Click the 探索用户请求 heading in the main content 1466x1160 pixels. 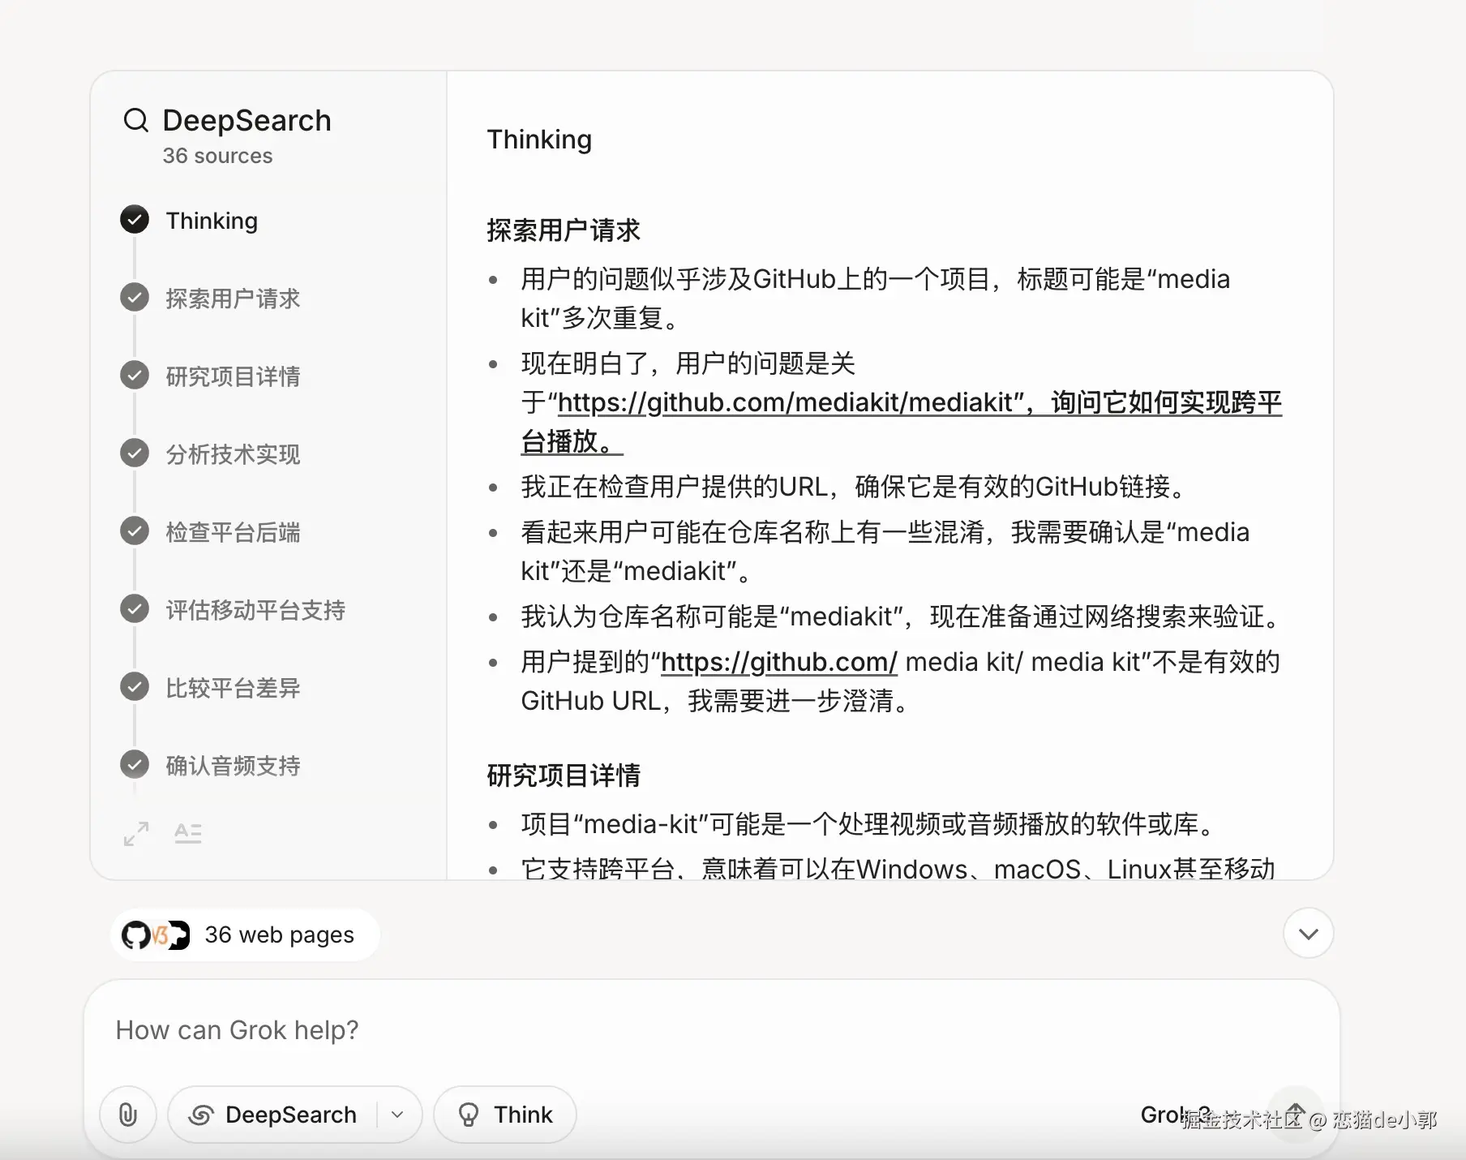[564, 230]
